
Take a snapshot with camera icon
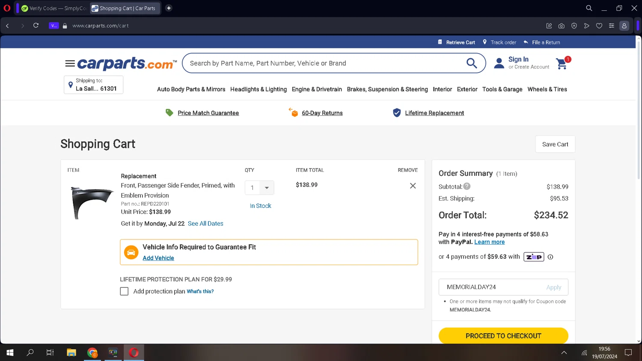tap(561, 26)
